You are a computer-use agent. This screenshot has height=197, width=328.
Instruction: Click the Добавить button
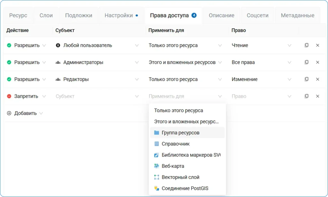[x=22, y=113]
